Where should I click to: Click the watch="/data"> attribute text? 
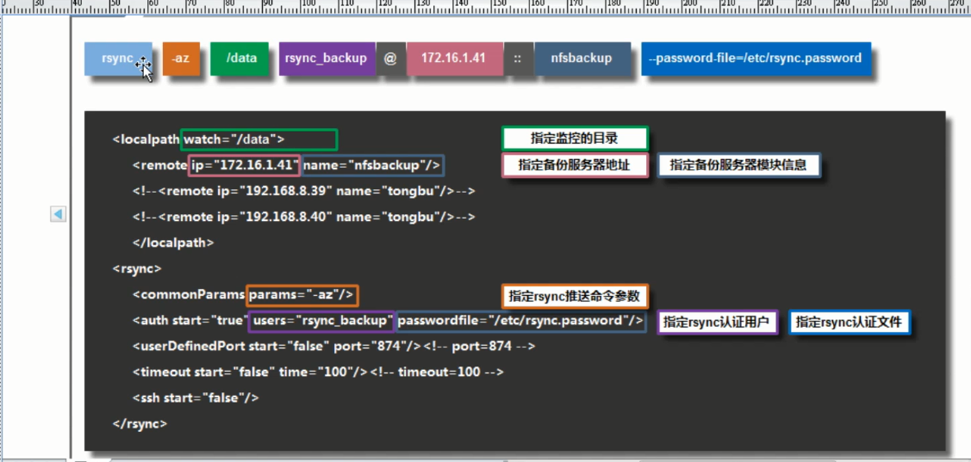click(x=234, y=139)
